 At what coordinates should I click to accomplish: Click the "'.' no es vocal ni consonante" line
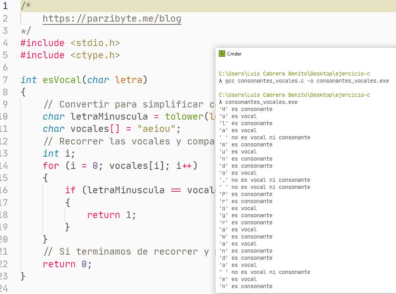pos(265,180)
